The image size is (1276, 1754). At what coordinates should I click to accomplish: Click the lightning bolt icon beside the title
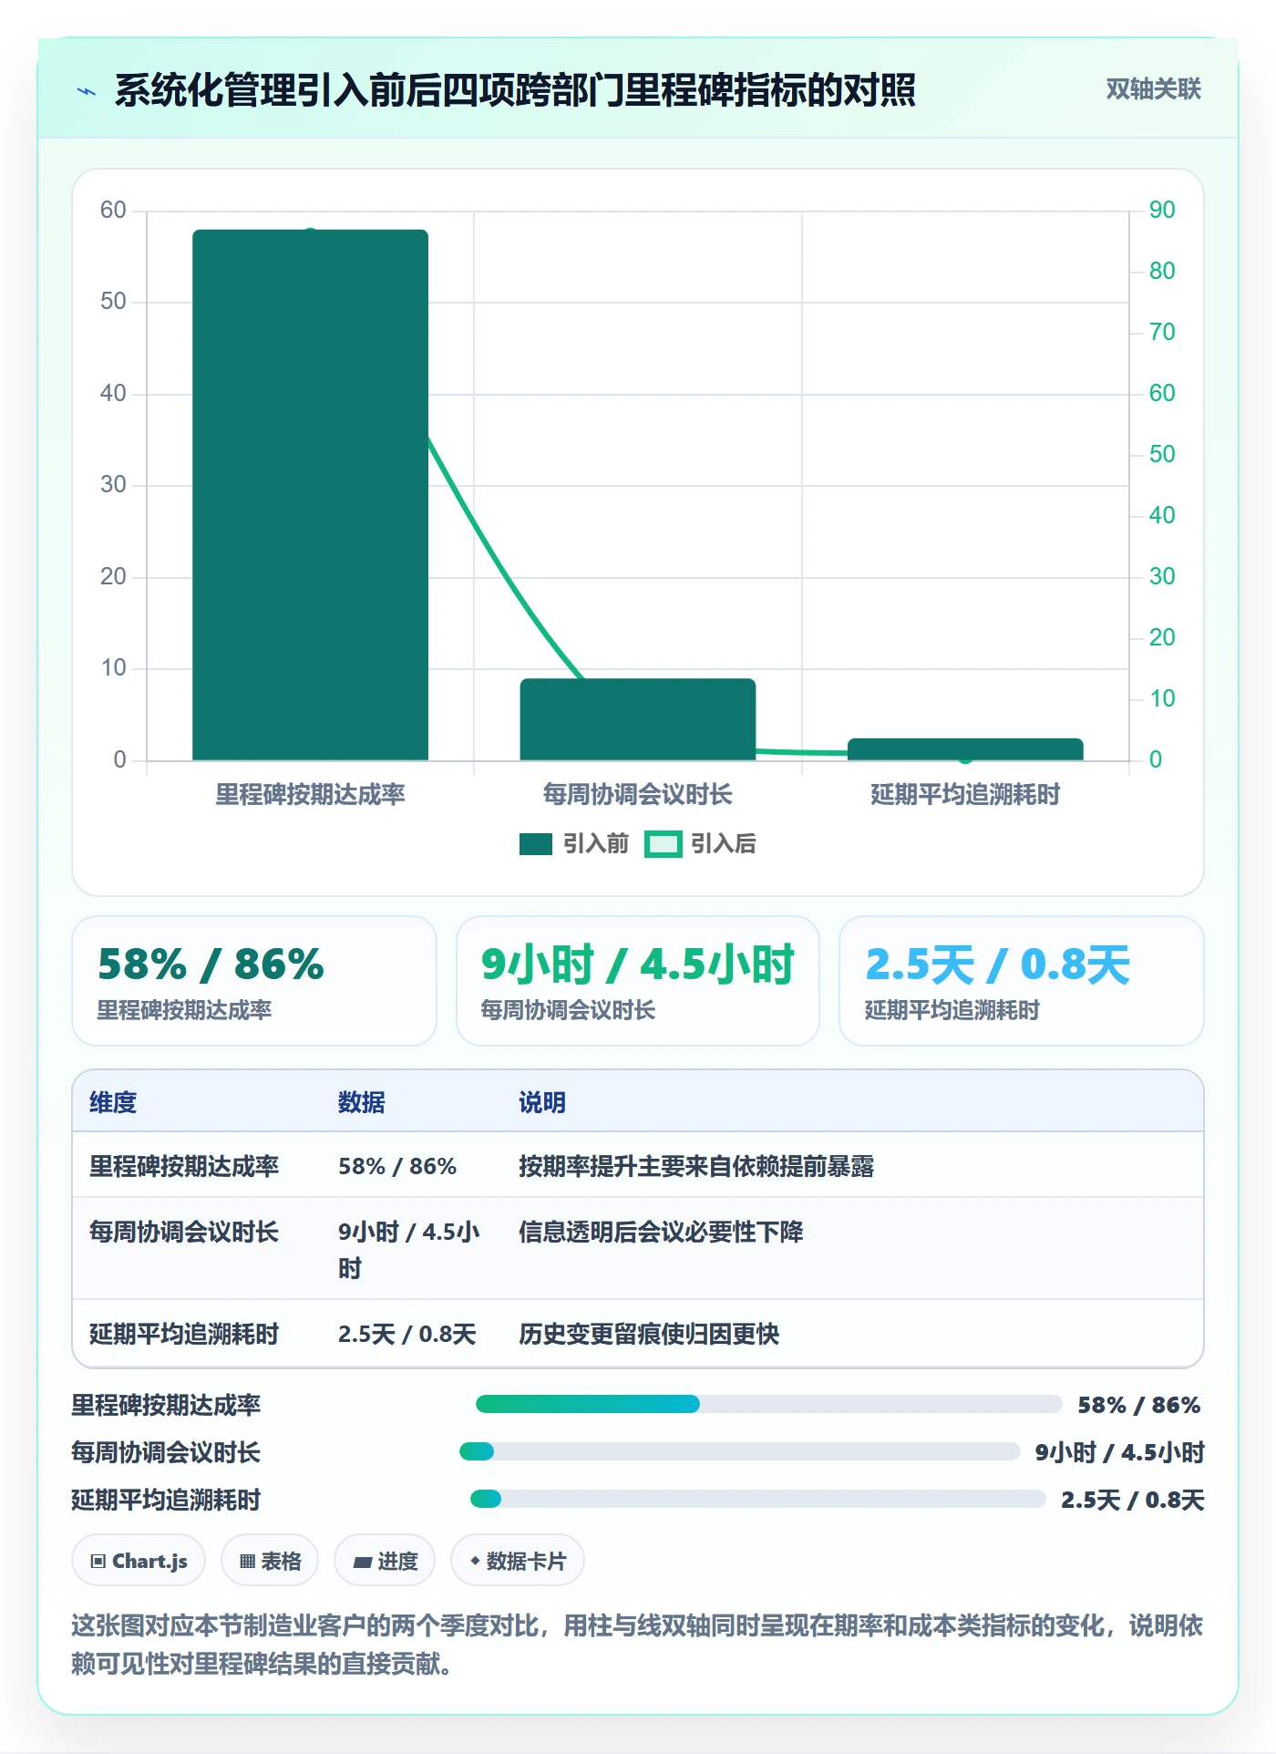point(87,91)
